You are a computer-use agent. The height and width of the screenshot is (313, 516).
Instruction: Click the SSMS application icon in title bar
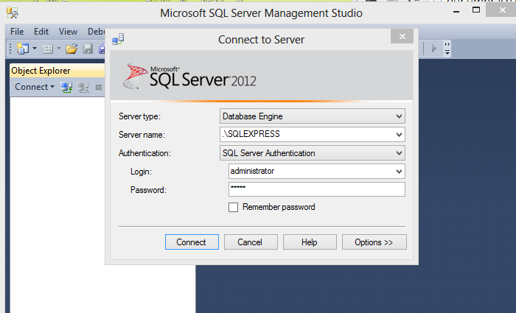pyautogui.click(x=13, y=13)
